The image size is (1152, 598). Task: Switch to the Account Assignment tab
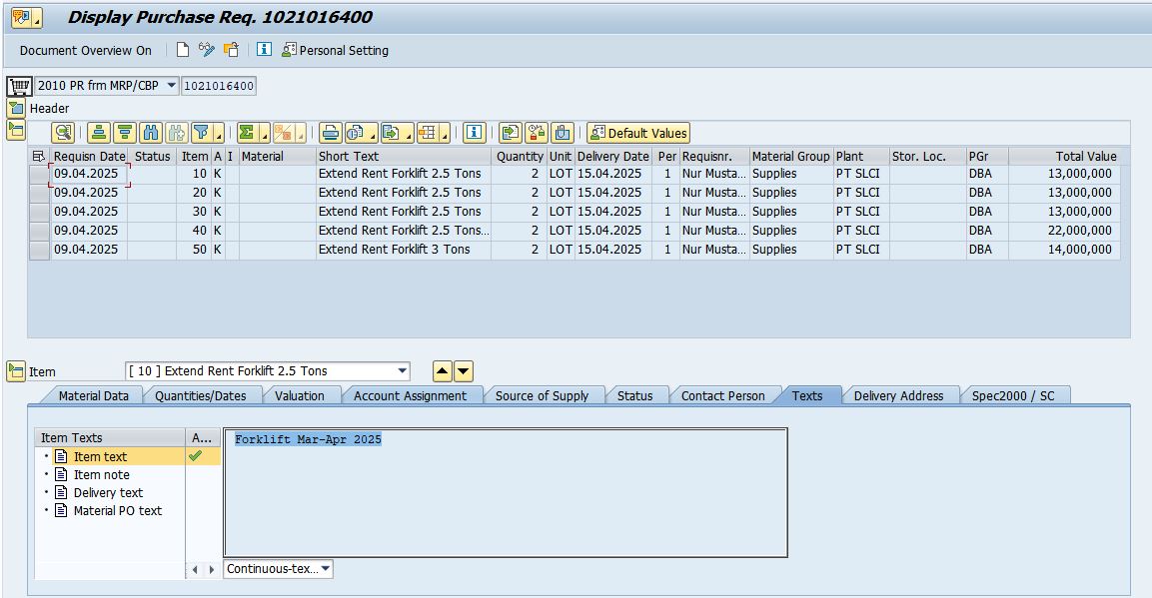coord(410,396)
